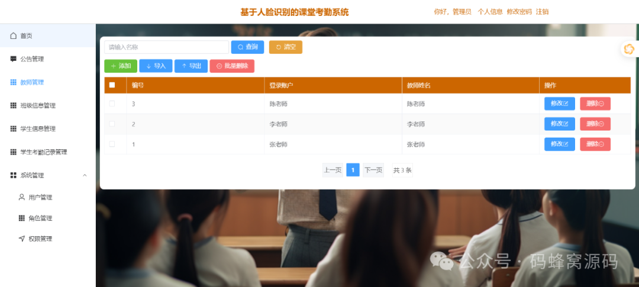
Task: Open 角色管理 submenu item
Action: [x=48, y=218]
